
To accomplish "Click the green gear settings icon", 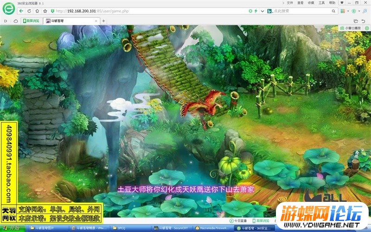I will [x=367, y=28].
